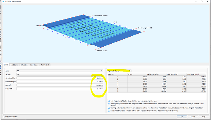Viewport: 211px width, 120px height.
Task: Click info icon beside Notional lane note
Action: tap(109, 104)
